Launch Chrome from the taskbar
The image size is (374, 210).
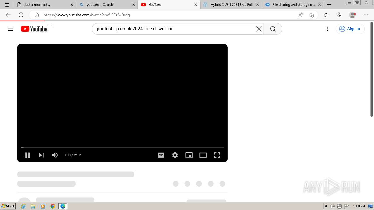[x=53, y=206]
